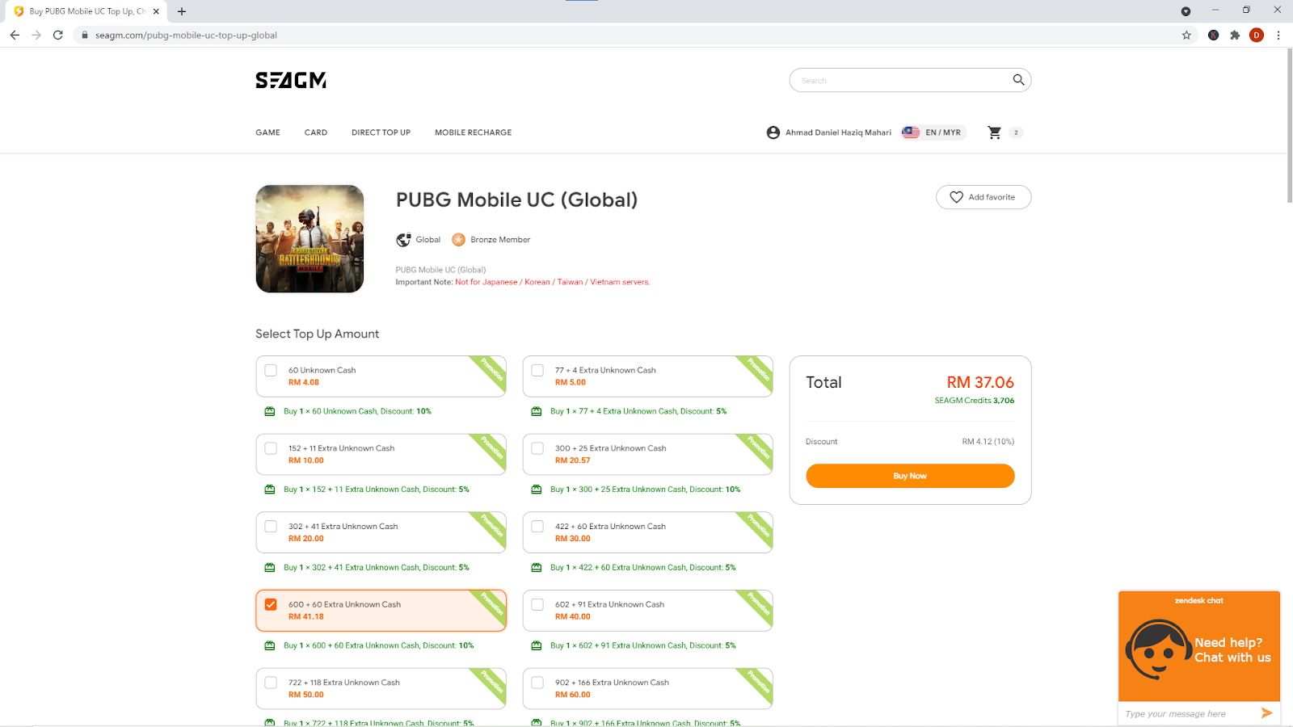Open Chrome three-dot menu
Image resolution: width=1293 pixels, height=727 pixels.
coord(1278,35)
